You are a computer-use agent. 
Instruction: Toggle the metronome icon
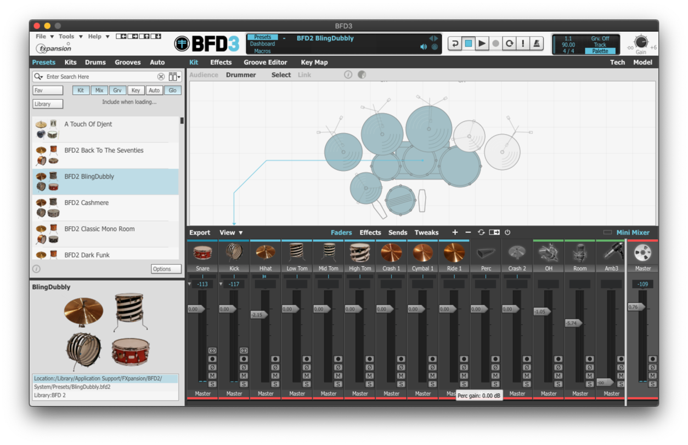[537, 43]
